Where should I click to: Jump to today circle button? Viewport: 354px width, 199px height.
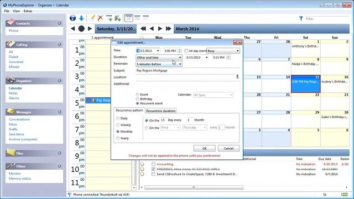(81, 29)
